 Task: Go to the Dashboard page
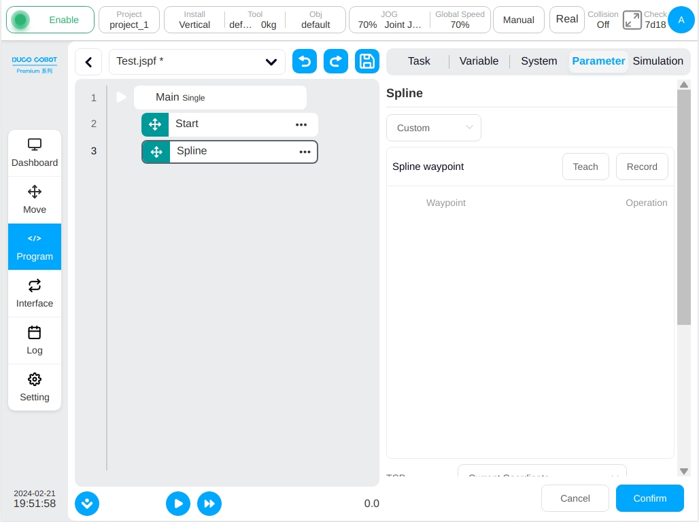(34, 153)
